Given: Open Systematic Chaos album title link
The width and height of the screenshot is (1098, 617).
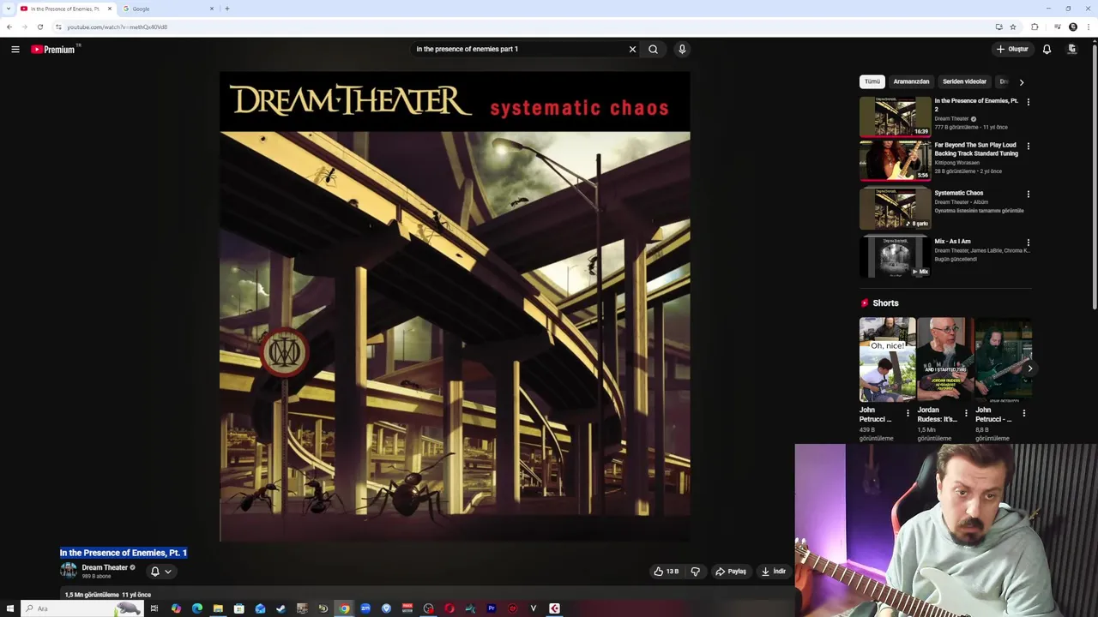Looking at the screenshot, I should pos(959,194).
